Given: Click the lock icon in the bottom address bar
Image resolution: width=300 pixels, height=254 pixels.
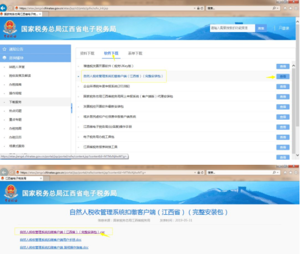Looking at the screenshot, I should coord(199,172).
